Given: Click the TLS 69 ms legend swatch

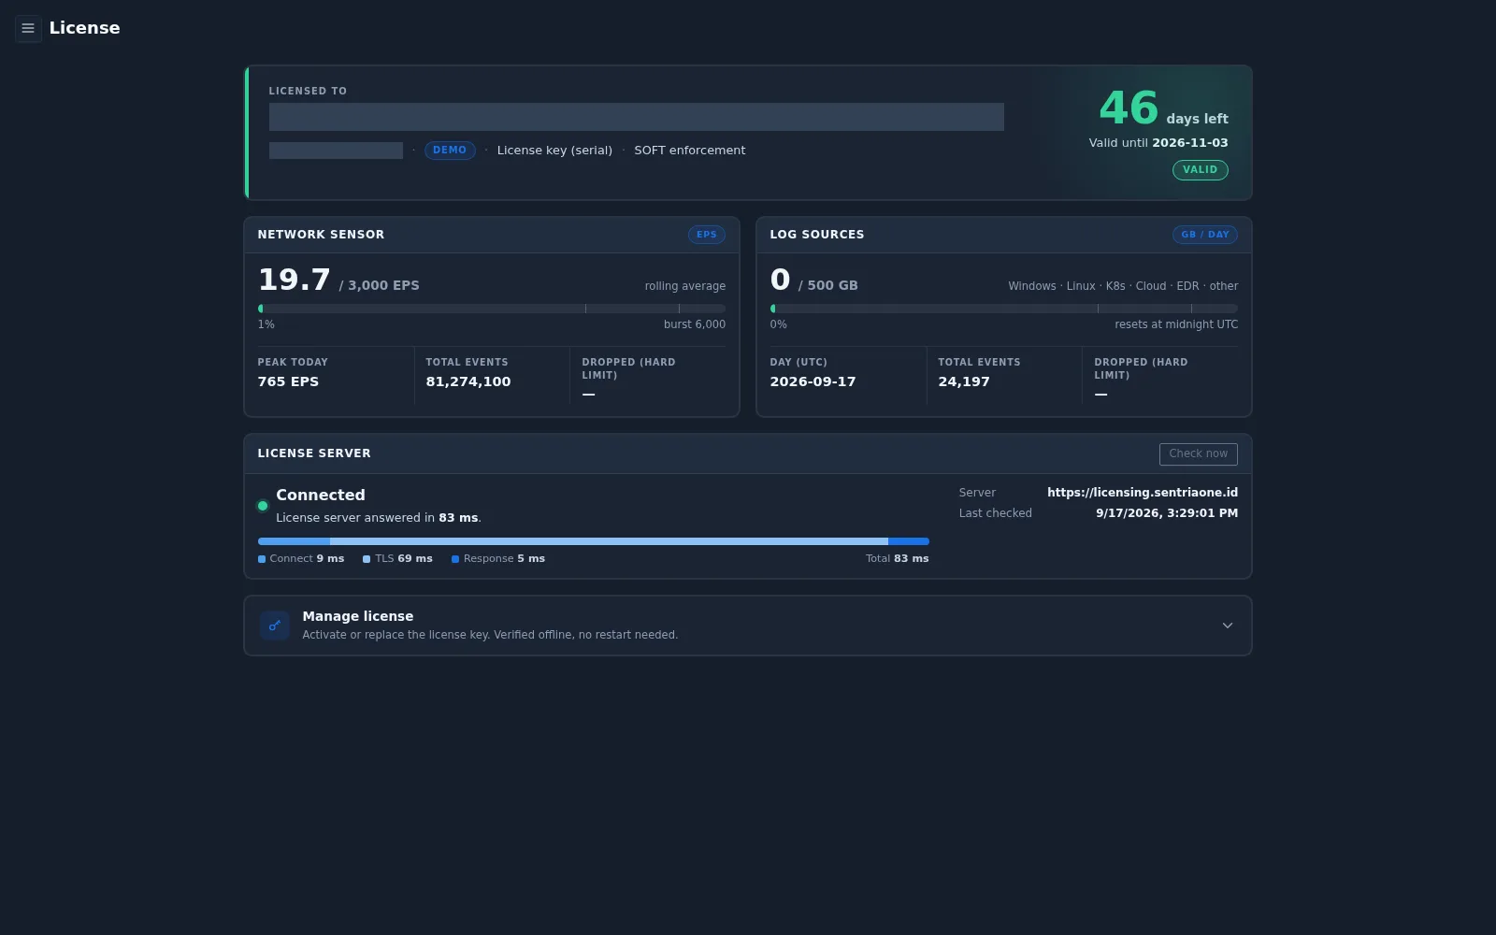Looking at the screenshot, I should [x=367, y=559].
